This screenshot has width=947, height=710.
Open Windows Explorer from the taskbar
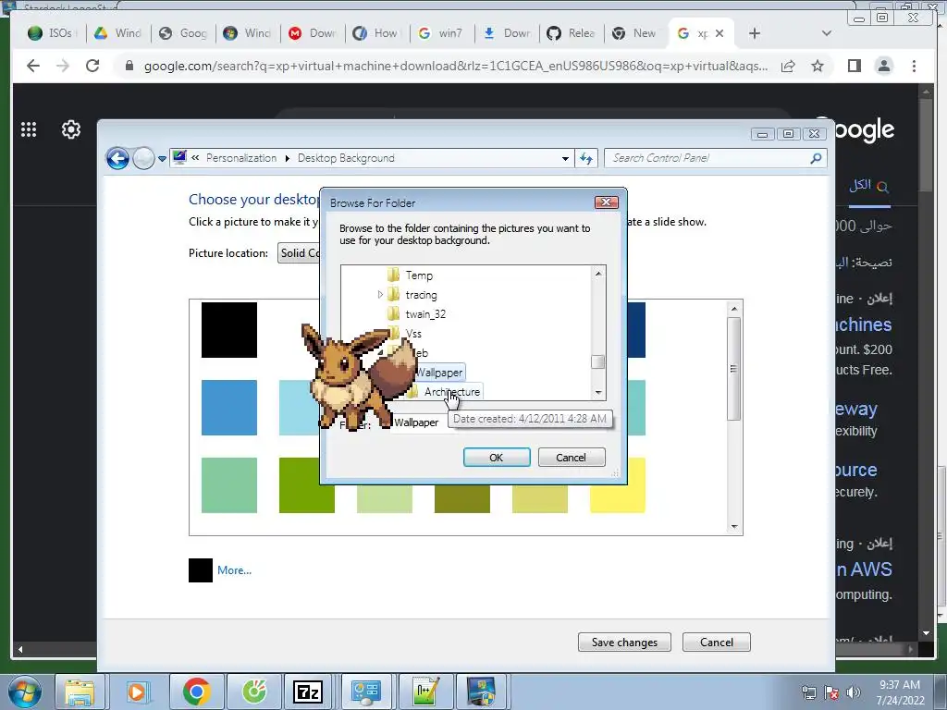(x=80, y=692)
